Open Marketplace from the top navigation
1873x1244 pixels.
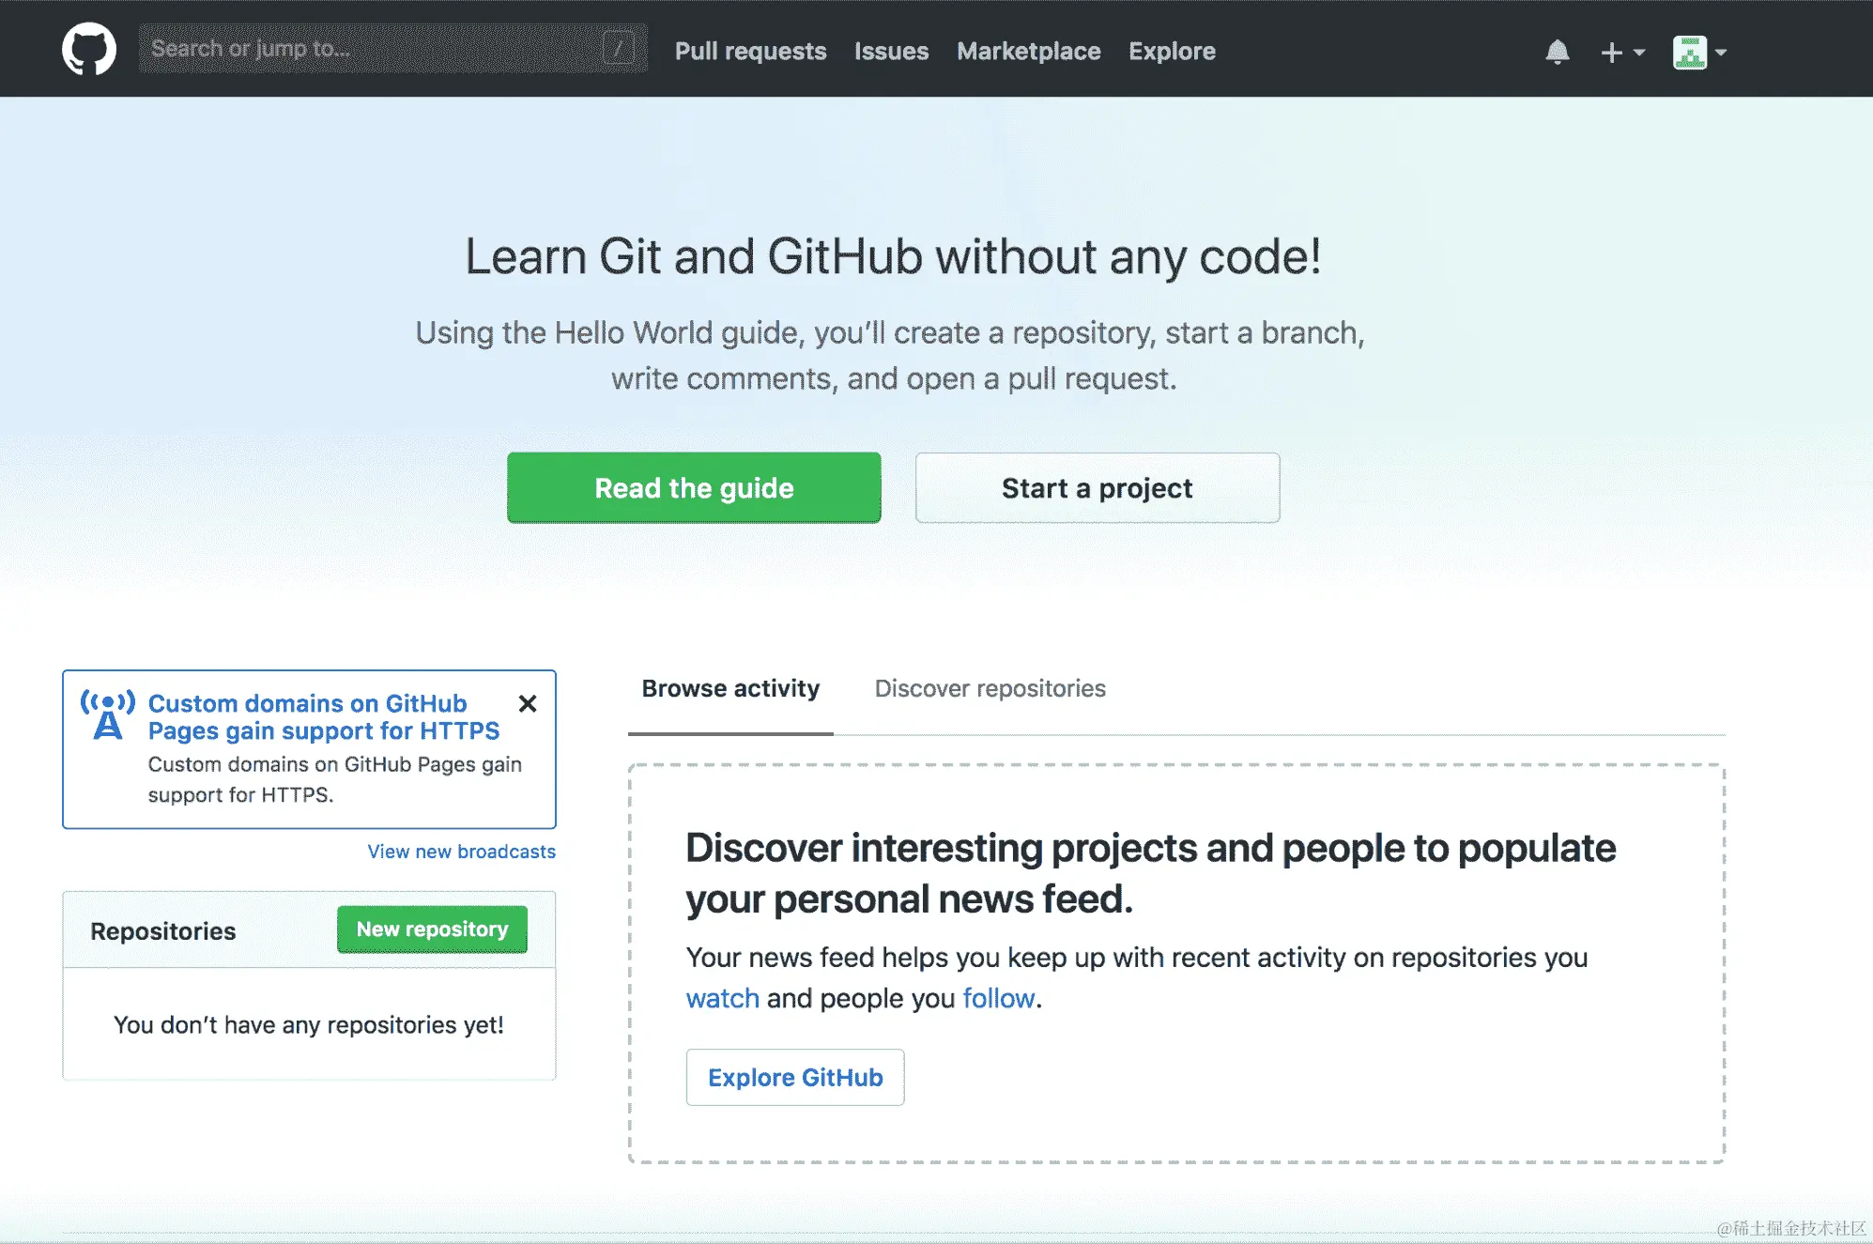pyautogui.click(x=1028, y=51)
